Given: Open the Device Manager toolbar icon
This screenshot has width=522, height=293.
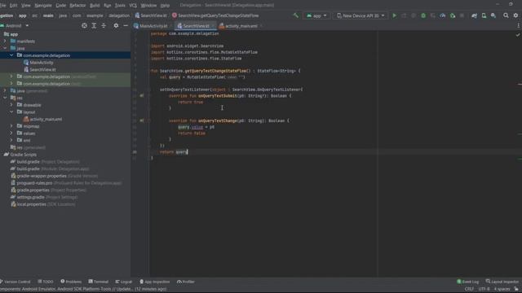Looking at the screenshot, I should point(484,15).
